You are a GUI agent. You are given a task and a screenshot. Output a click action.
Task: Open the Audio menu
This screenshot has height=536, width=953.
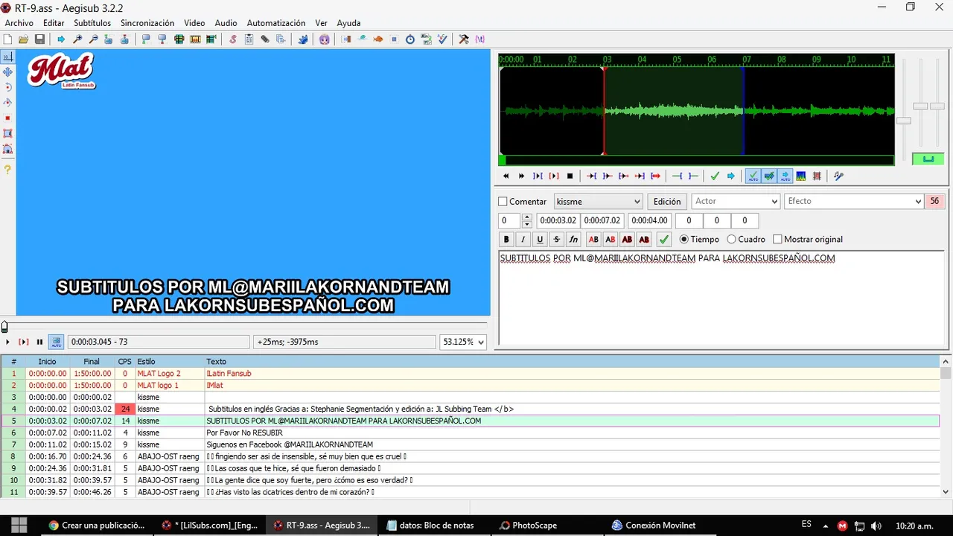(226, 23)
